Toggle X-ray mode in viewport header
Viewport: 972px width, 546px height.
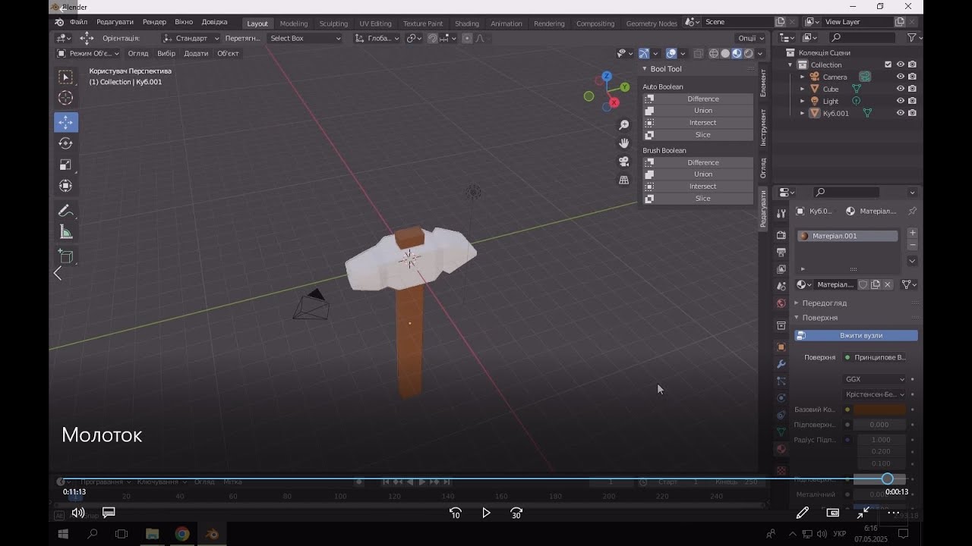pyautogui.click(x=698, y=53)
